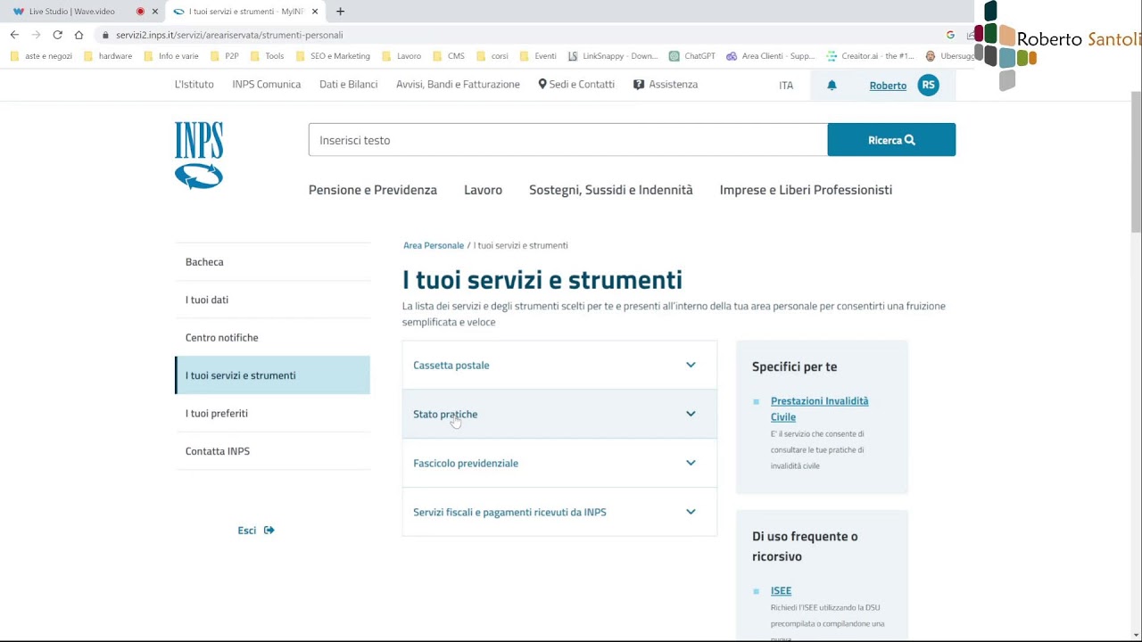Screen dimensions: 1142x642
Task: Close the Live Studio Wave.video tab
Action: (155, 12)
